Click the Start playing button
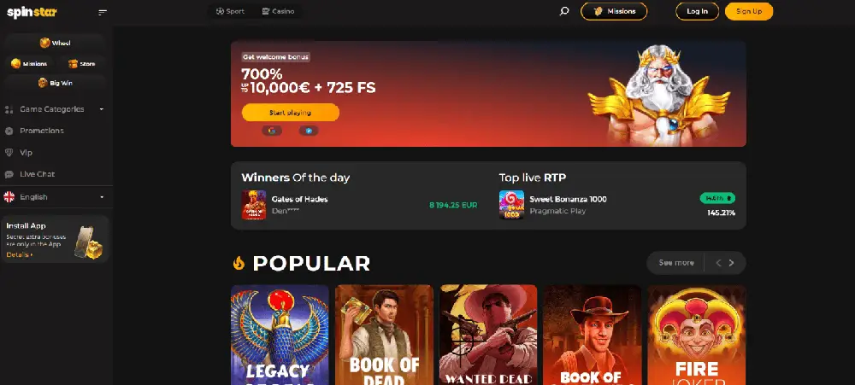This screenshot has width=855, height=385. tap(291, 113)
